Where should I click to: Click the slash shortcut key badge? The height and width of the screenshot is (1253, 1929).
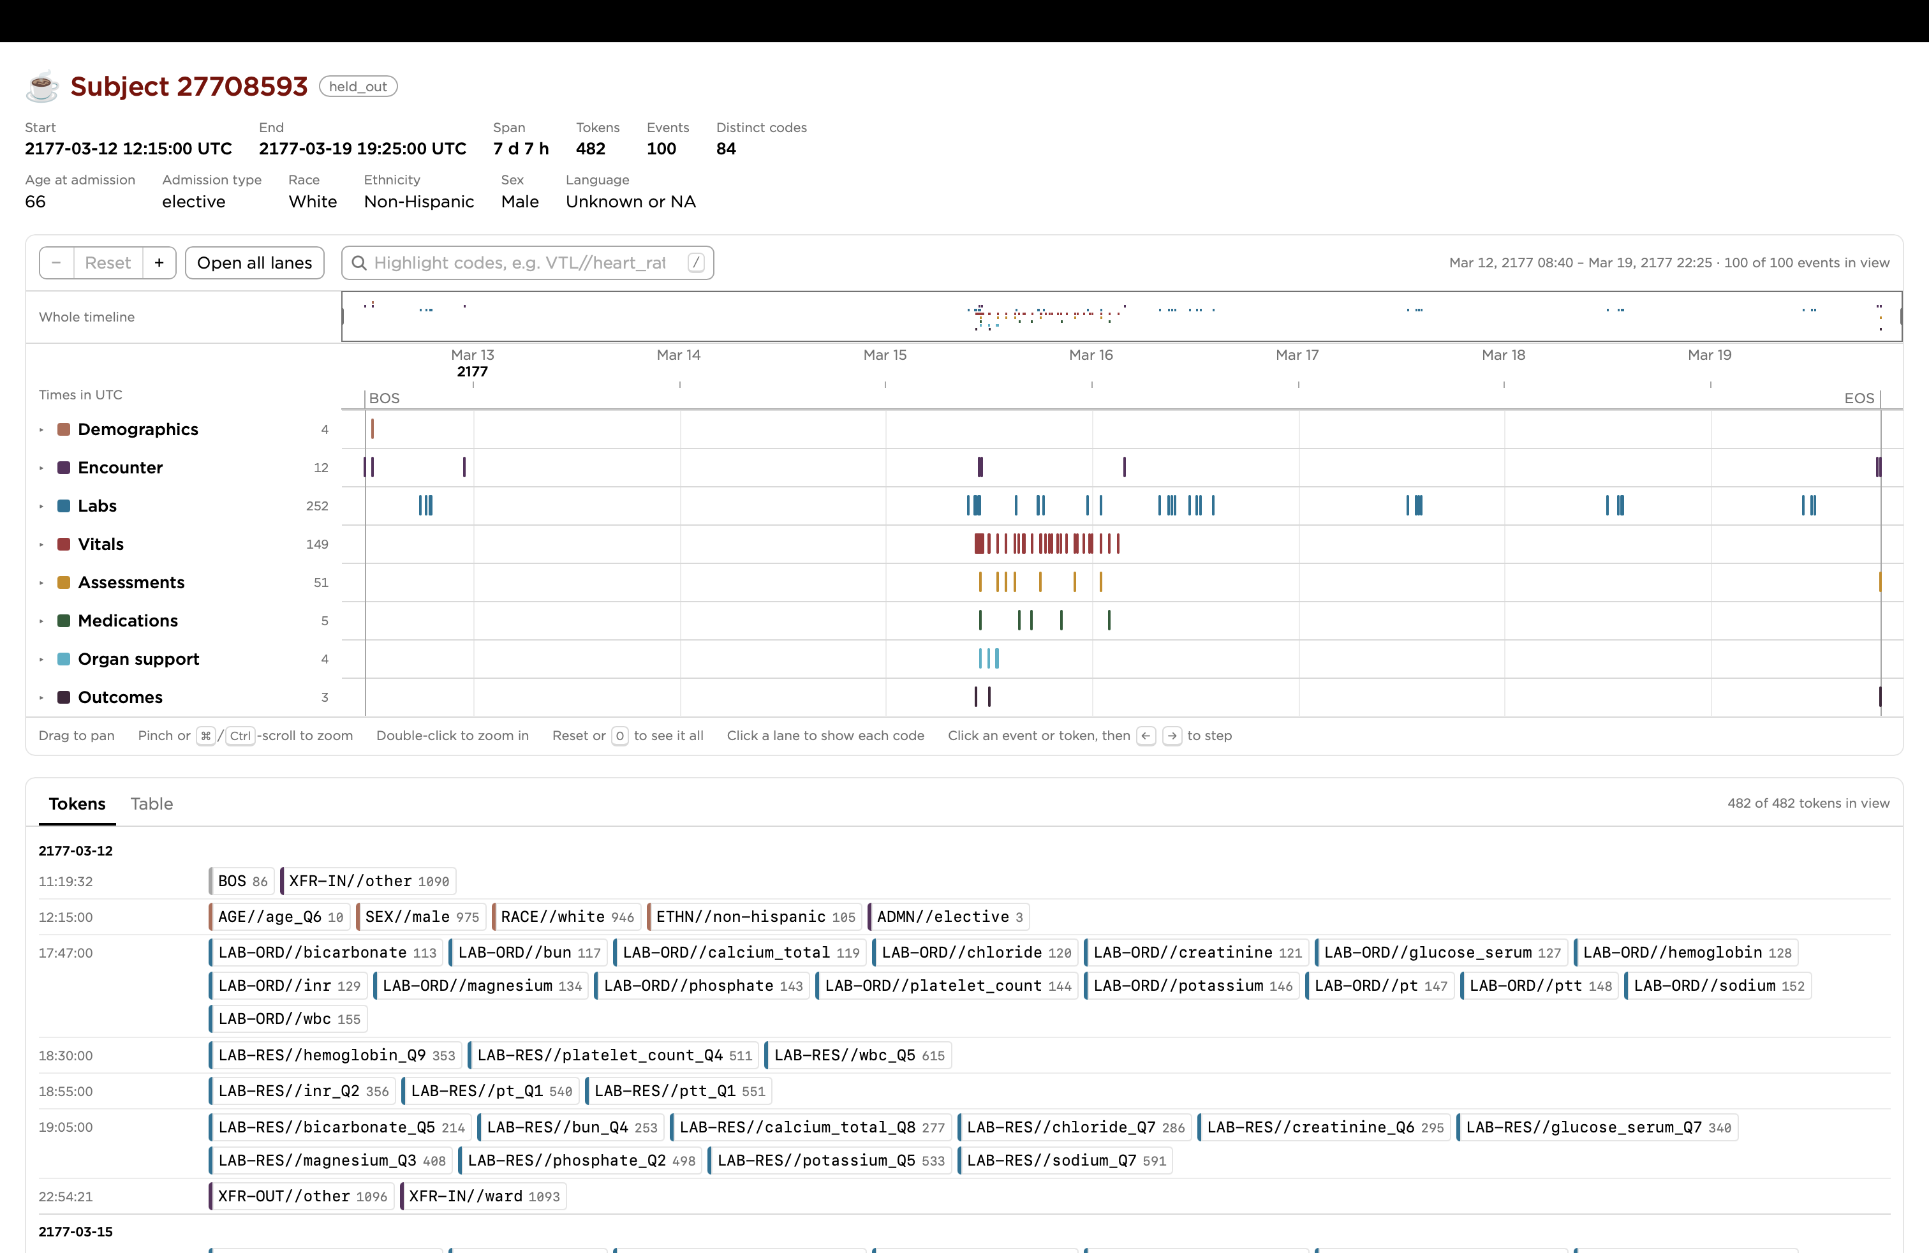[x=695, y=263]
